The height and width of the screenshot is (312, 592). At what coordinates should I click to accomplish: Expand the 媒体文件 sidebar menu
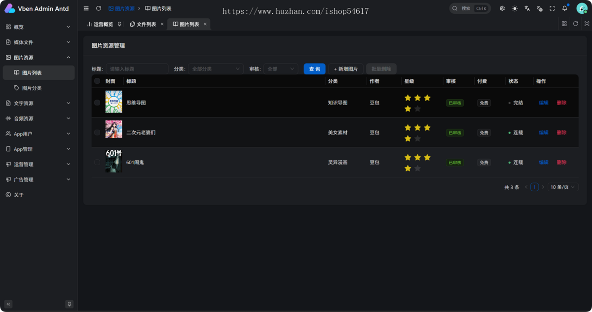38,42
